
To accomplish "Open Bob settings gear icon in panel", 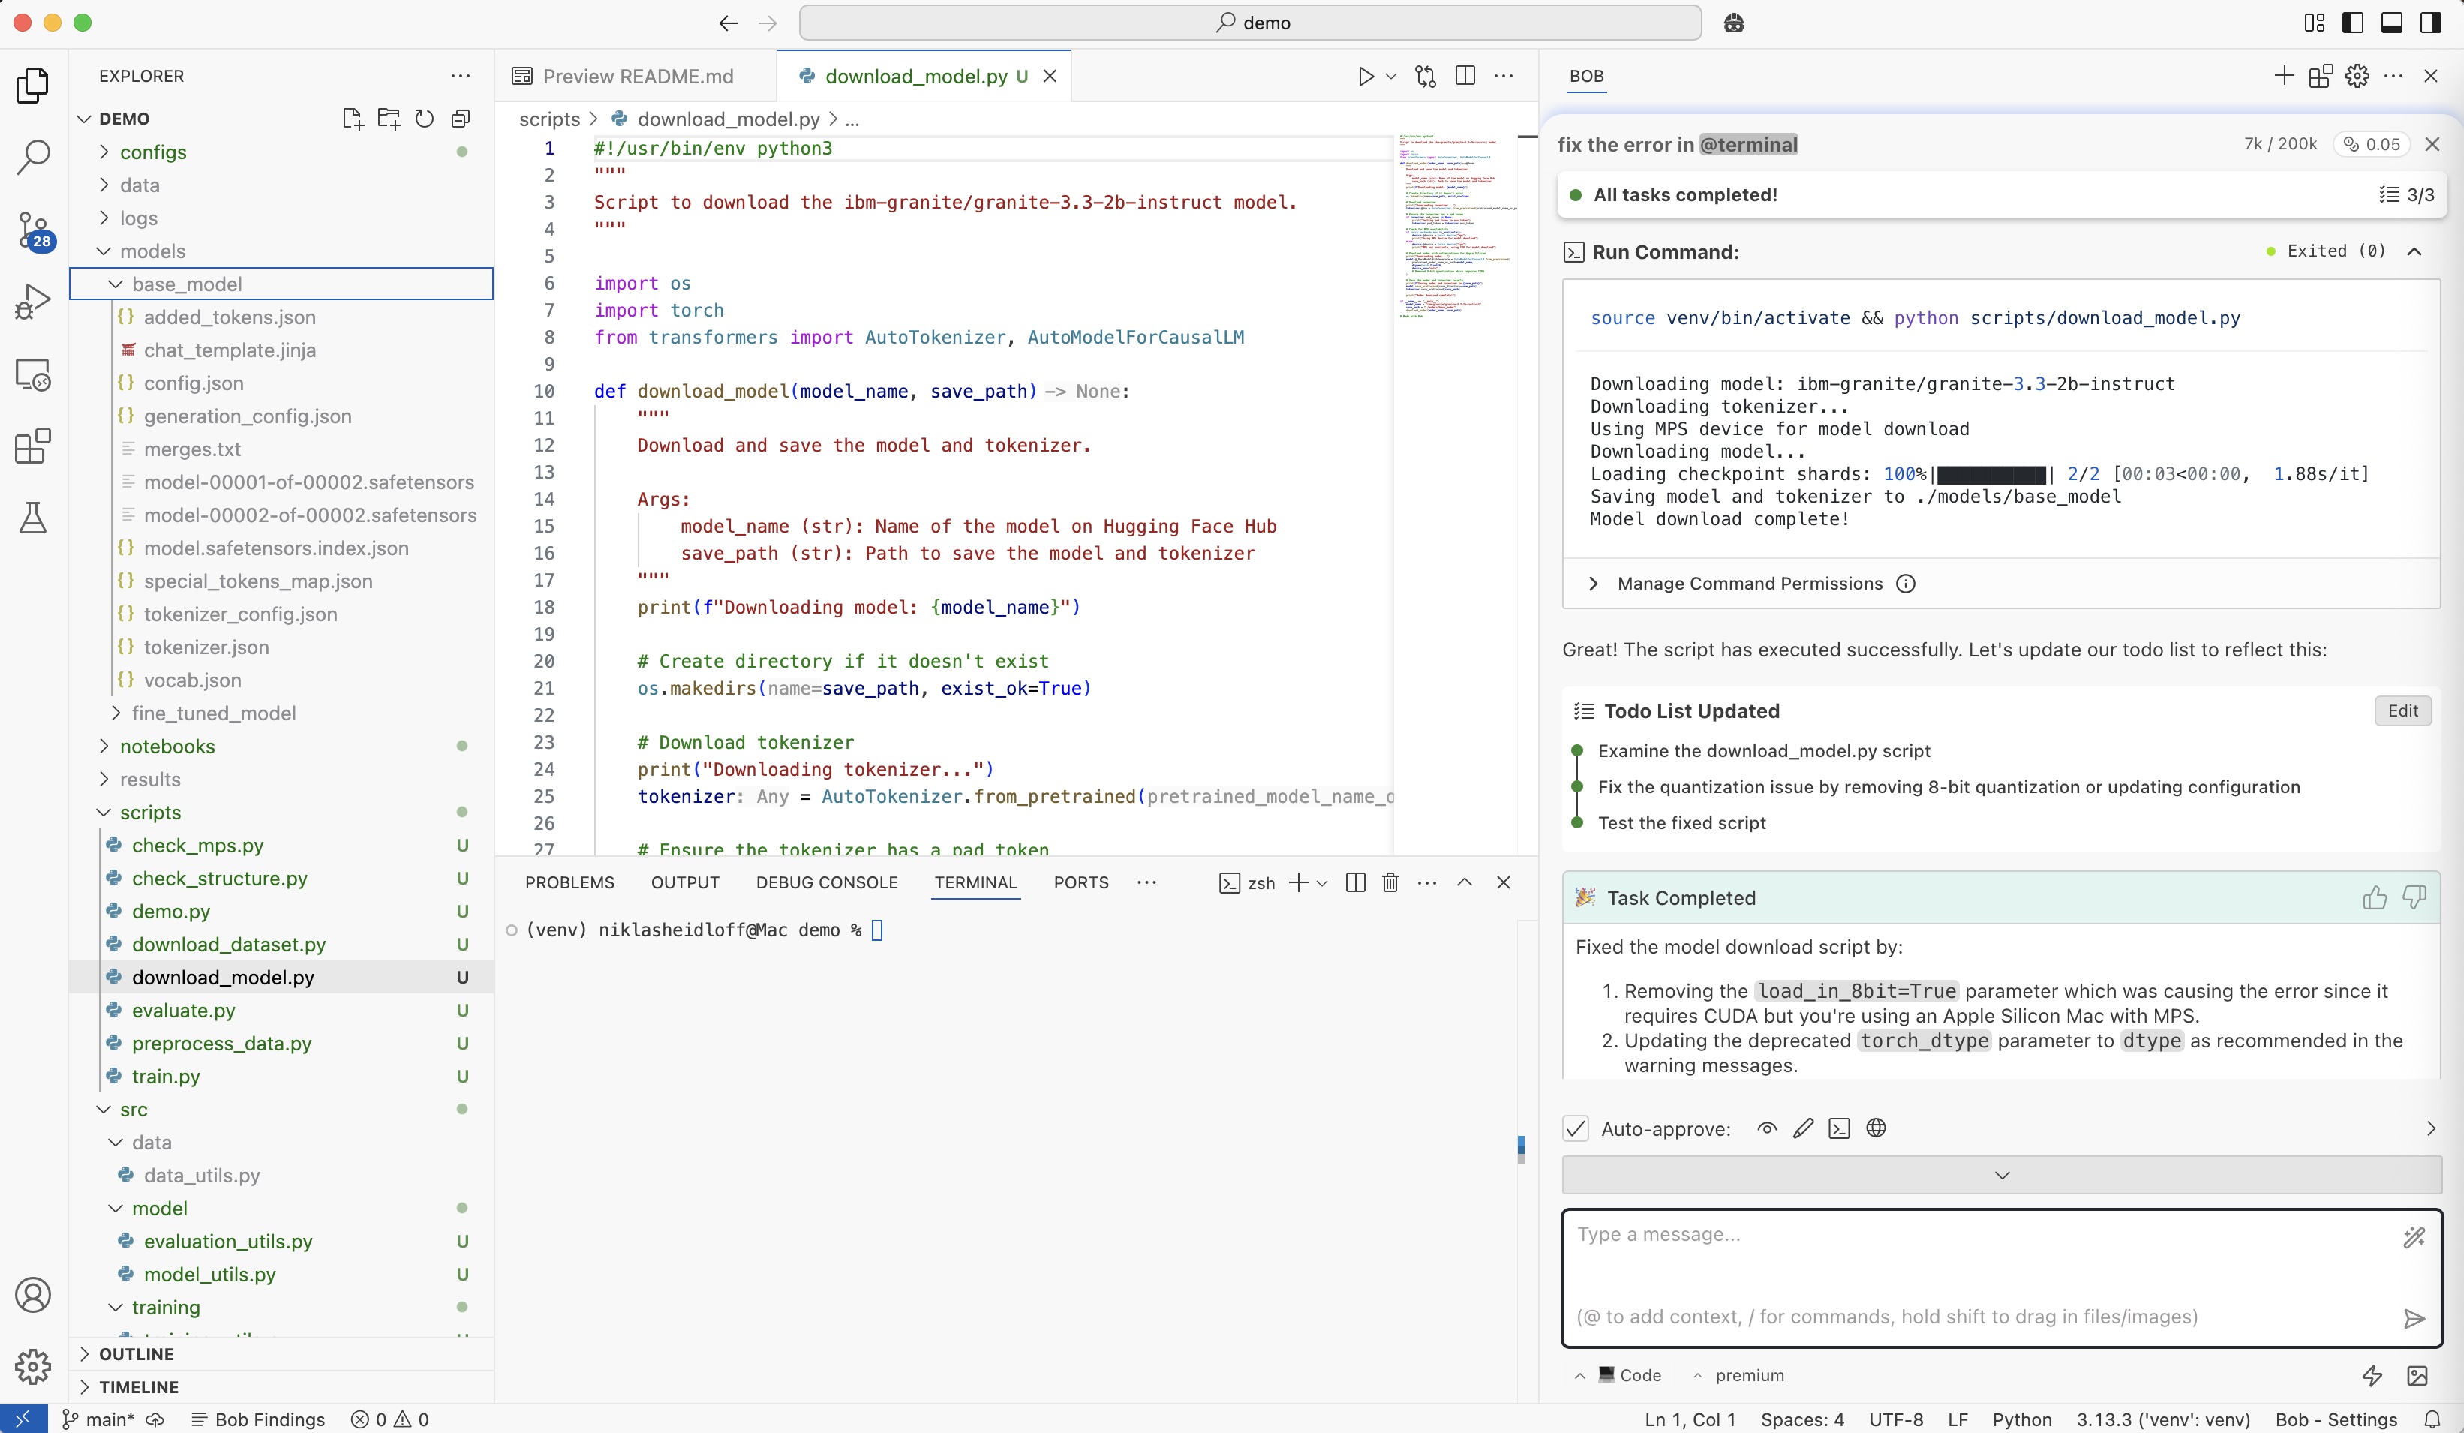I will (2357, 77).
